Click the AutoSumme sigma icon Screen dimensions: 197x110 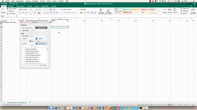pyautogui.click(x=181, y=9)
